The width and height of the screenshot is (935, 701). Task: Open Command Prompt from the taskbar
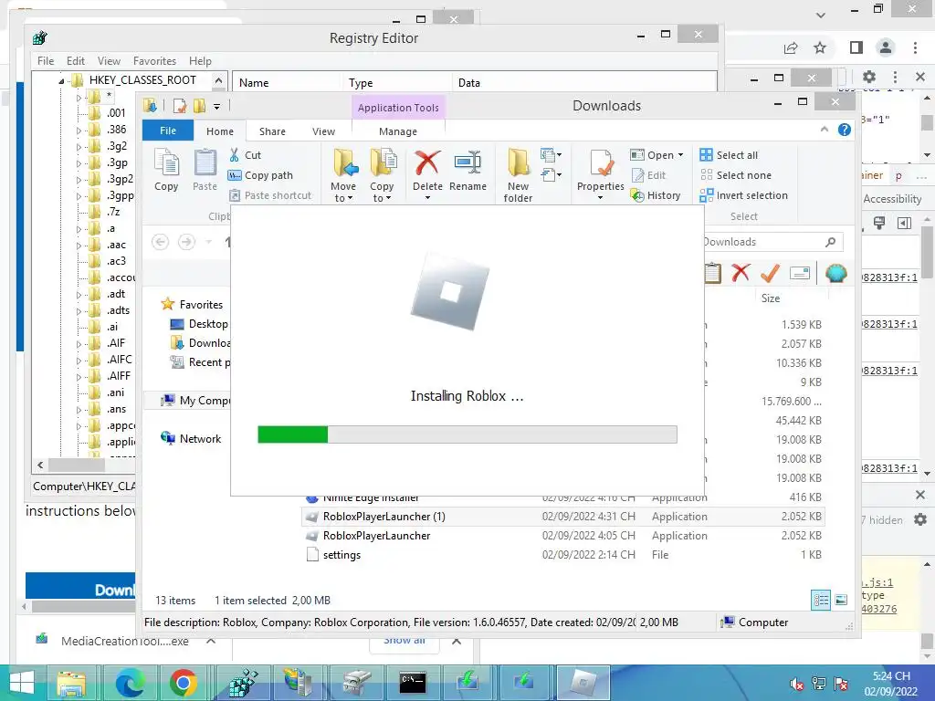(x=412, y=683)
